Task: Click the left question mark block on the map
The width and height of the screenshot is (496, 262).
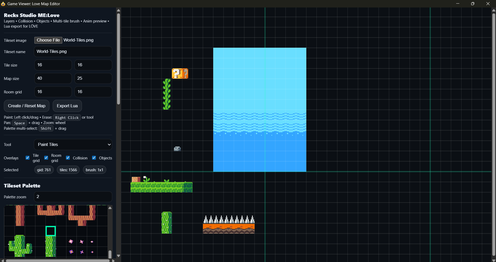Action: [177, 73]
